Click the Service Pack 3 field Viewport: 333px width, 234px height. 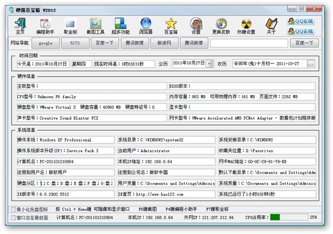point(65,151)
